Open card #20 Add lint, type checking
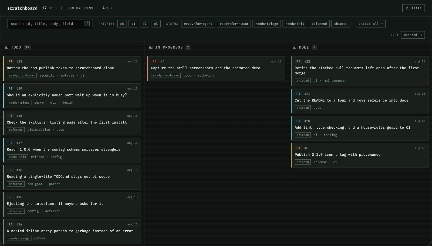The image size is (432, 246). tap(360, 128)
